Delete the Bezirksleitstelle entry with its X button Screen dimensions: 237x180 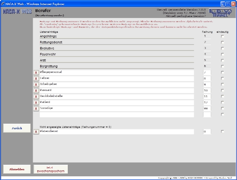[36, 97]
